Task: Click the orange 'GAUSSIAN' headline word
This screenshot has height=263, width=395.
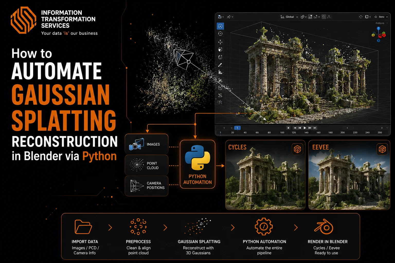Action: pos(61,95)
